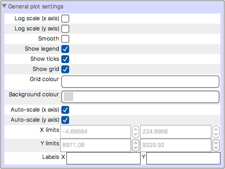The width and height of the screenshot is (225, 169).
Task: Turn on the Smooth checkbox
Action: (x=65, y=39)
